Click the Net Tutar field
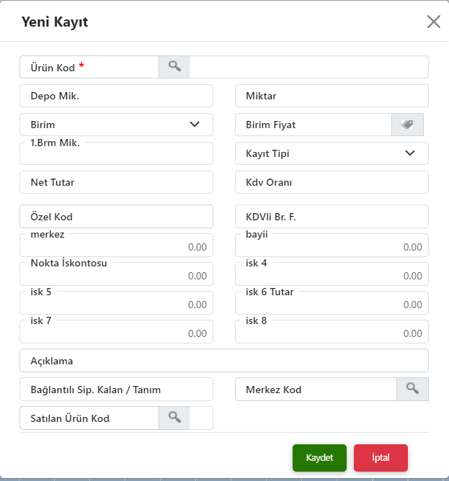The image size is (449, 481). pyautogui.click(x=117, y=182)
